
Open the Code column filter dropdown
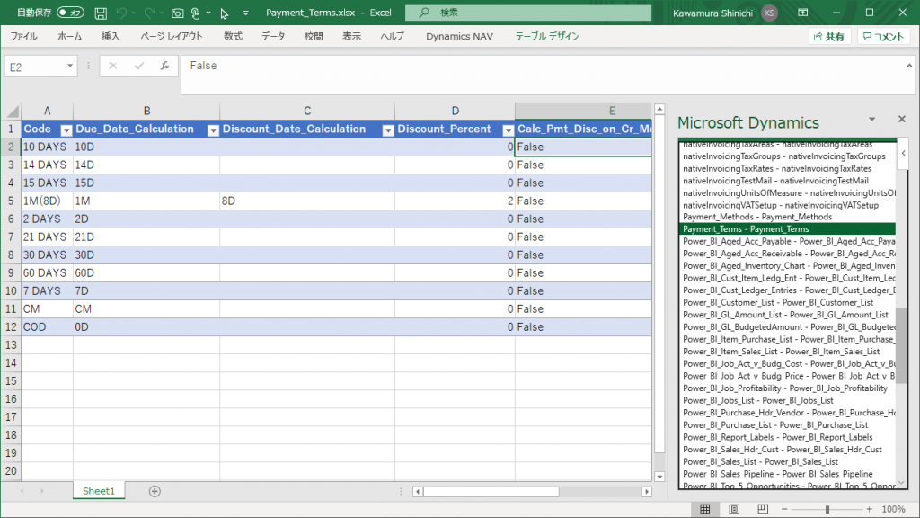tap(65, 129)
